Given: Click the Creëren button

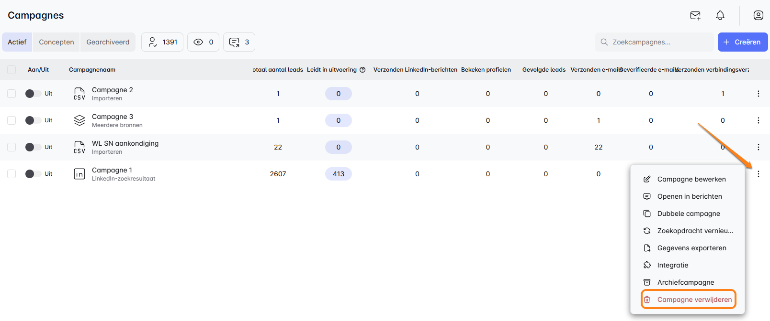Looking at the screenshot, I should 742,42.
